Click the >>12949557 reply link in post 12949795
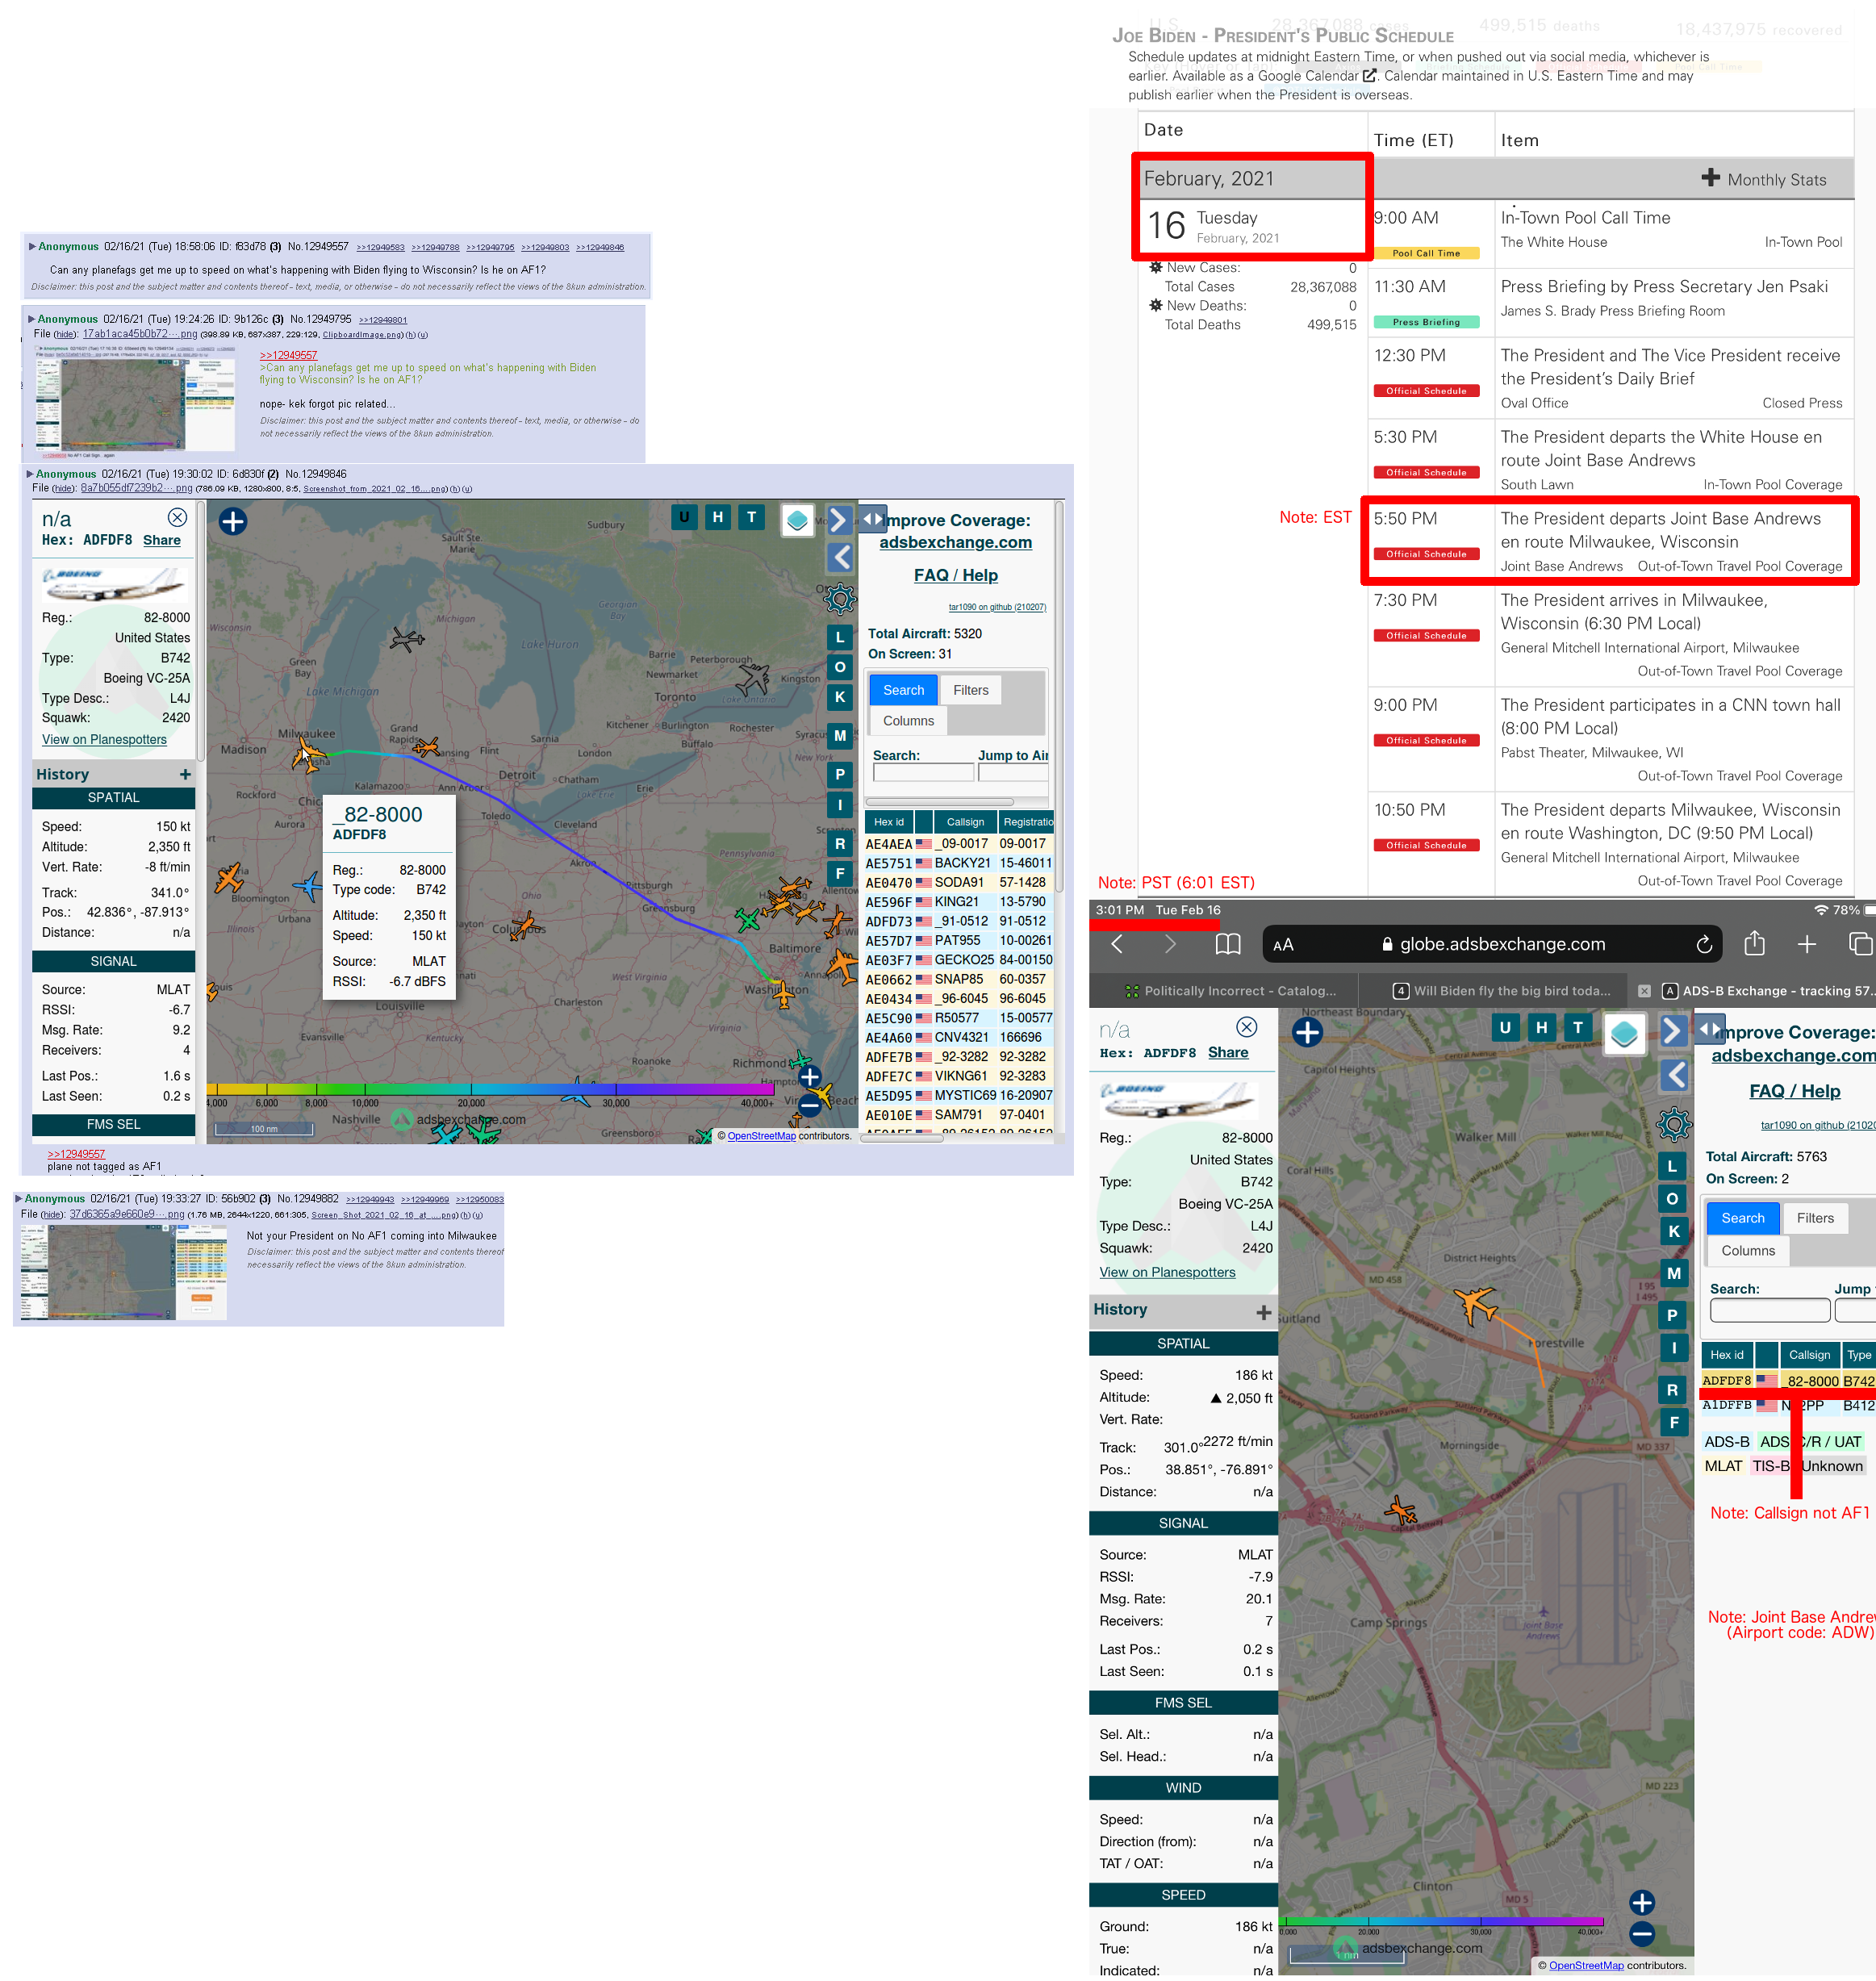 [288, 355]
